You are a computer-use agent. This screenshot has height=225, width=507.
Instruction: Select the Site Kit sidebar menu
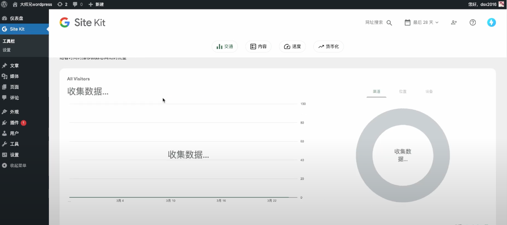[x=24, y=29]
